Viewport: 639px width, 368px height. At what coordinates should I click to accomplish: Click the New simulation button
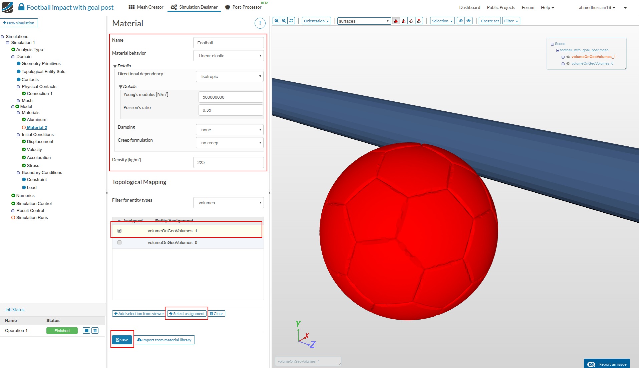coord(19,23)
